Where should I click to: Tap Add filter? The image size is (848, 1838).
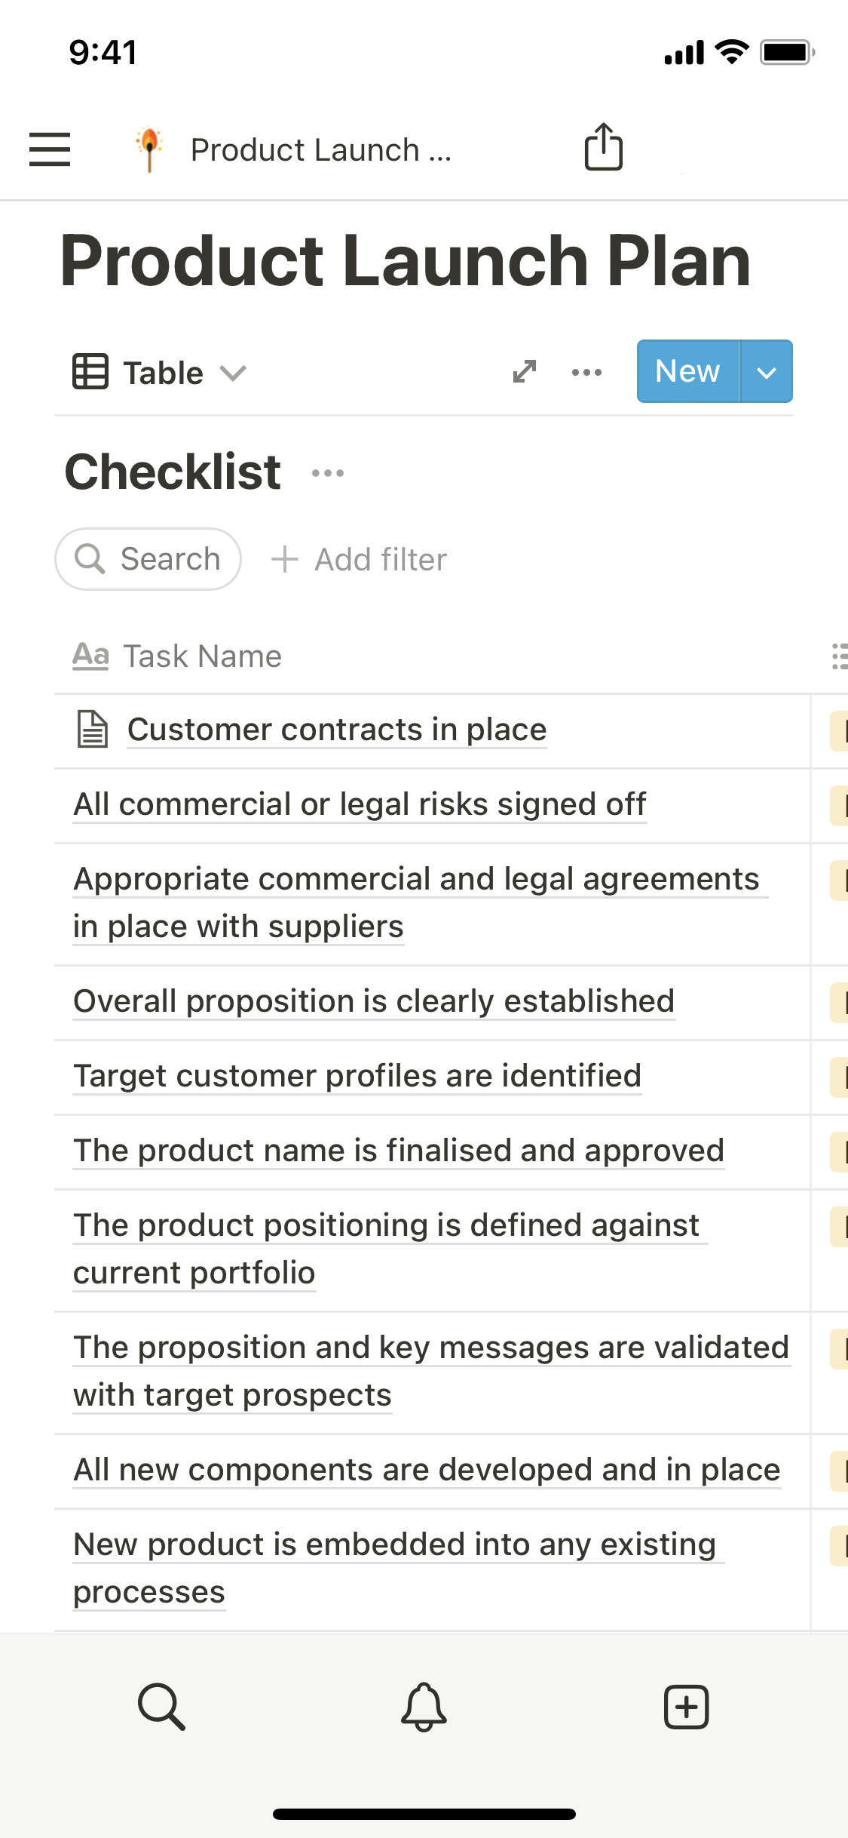tap(360, 560)
